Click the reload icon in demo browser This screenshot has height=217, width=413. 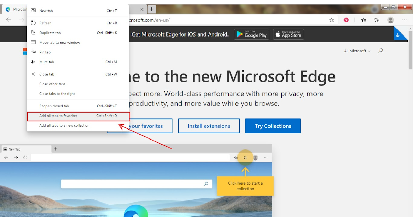pos(25,158)
